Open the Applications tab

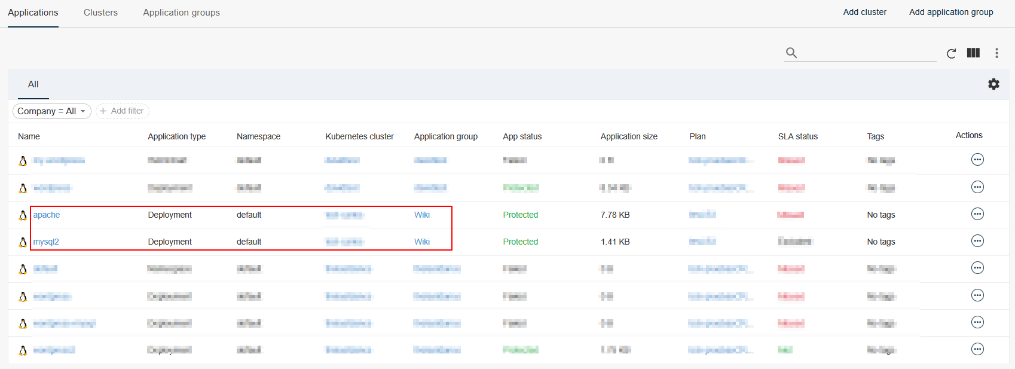[33, 13]
